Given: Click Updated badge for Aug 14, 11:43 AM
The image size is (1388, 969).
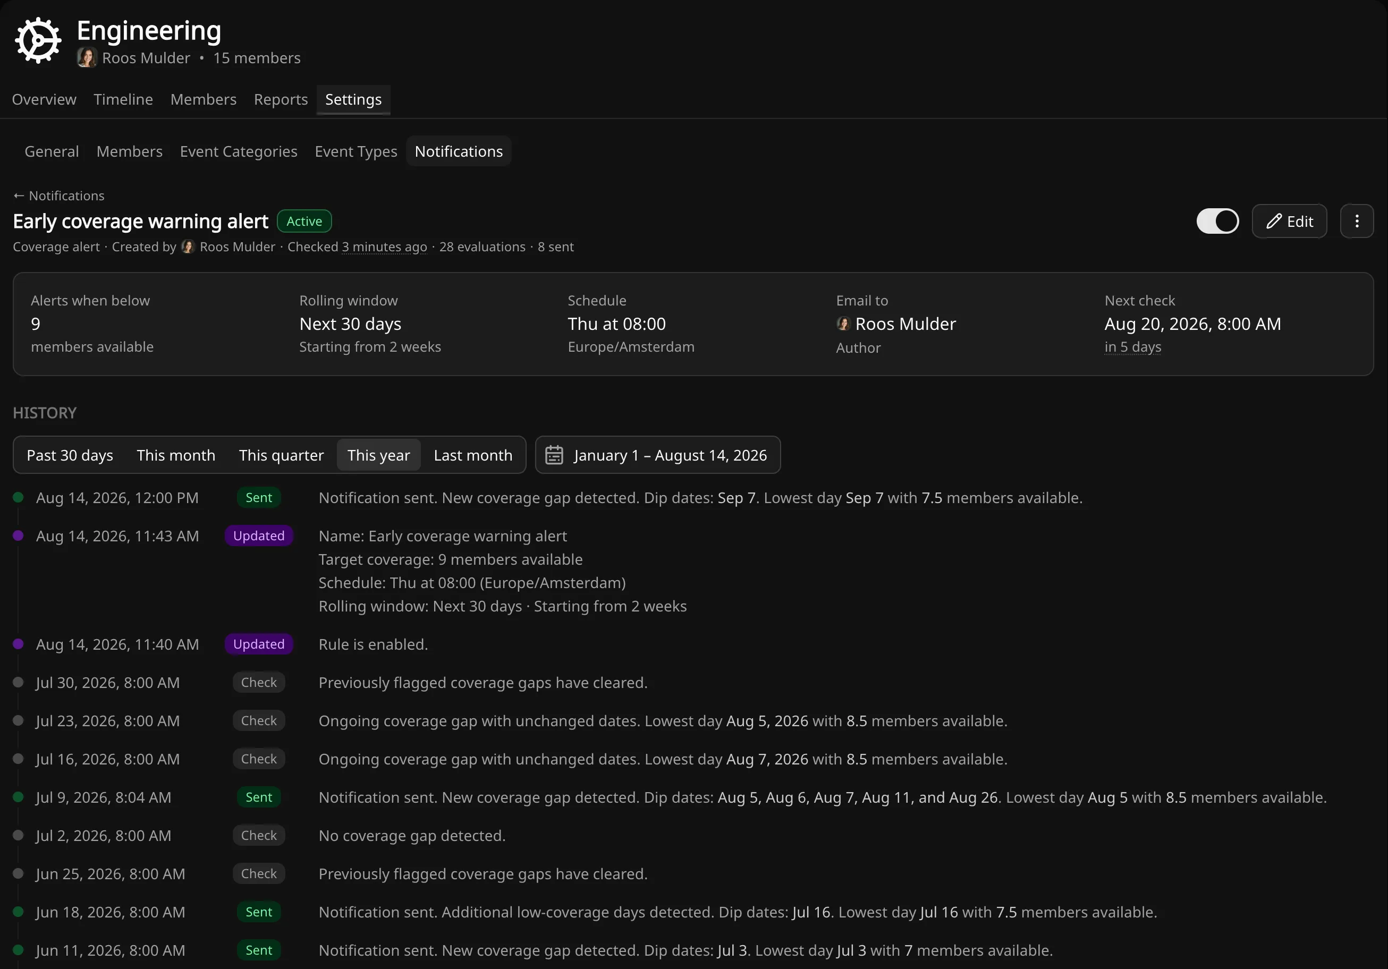Looking at the screenshot, I should tap(259, 535).
